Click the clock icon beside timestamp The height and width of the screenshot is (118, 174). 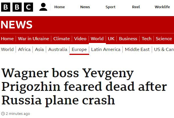pos(3,113)
